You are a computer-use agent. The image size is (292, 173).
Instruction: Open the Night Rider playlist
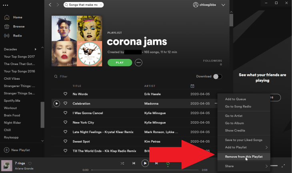pos(12,123)
